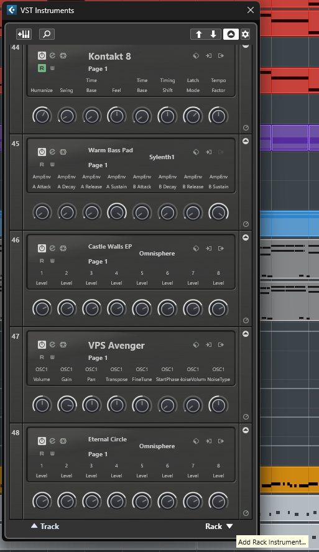Open VPS Avenger Page 1 selector

[x=98, y=357]
